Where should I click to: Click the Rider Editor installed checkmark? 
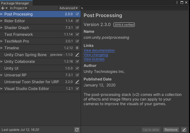tap(77, 21)
